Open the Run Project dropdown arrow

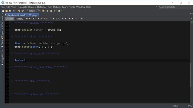56,11
